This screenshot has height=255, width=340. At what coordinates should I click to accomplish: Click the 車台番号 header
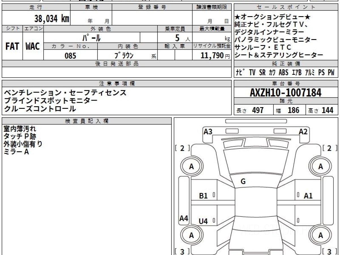point(286,83)
